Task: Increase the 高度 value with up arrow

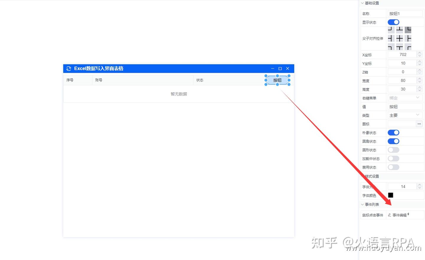Action: (x=420, y=87)
